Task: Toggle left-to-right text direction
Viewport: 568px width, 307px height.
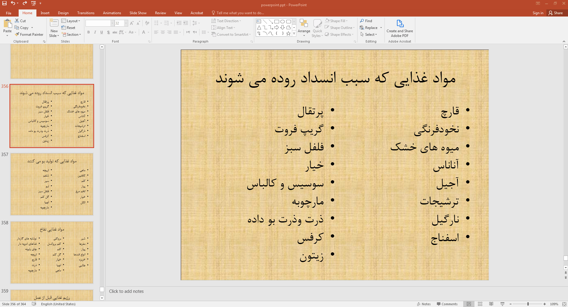Action: click(x=188, y=32)
